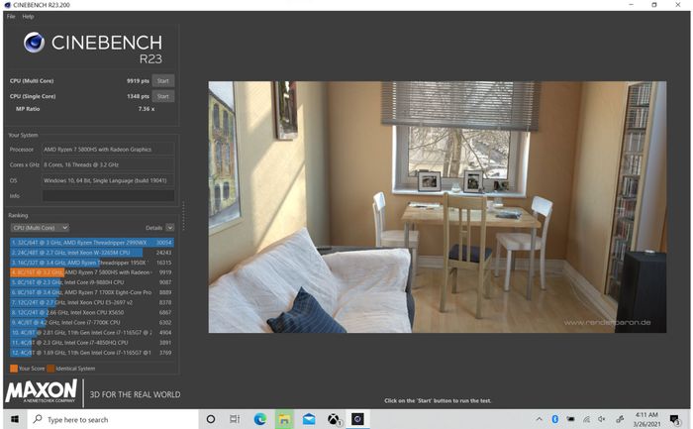Select the Intel Core i7-7700K ranking row
This screenshot has width=693, height=429.
coord(92,322)
